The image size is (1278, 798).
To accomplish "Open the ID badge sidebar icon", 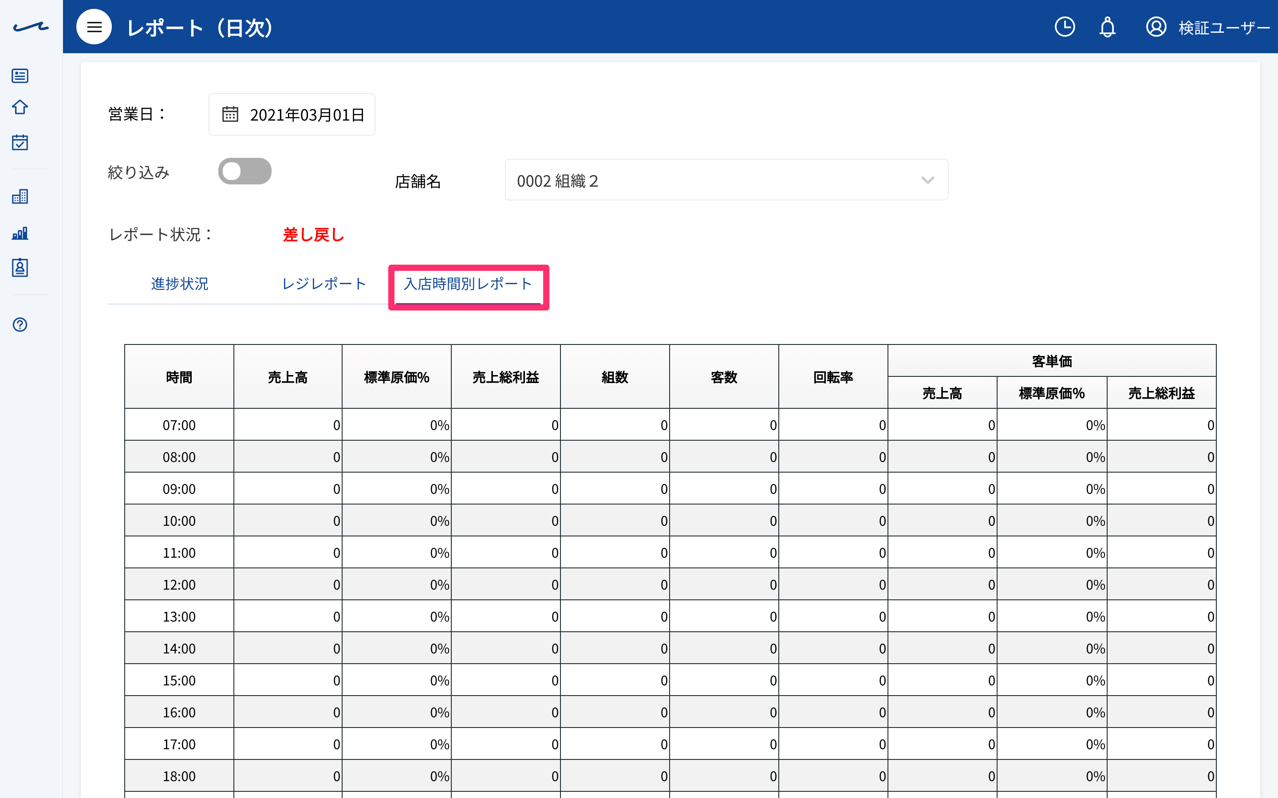I will [x=20, y=268].
